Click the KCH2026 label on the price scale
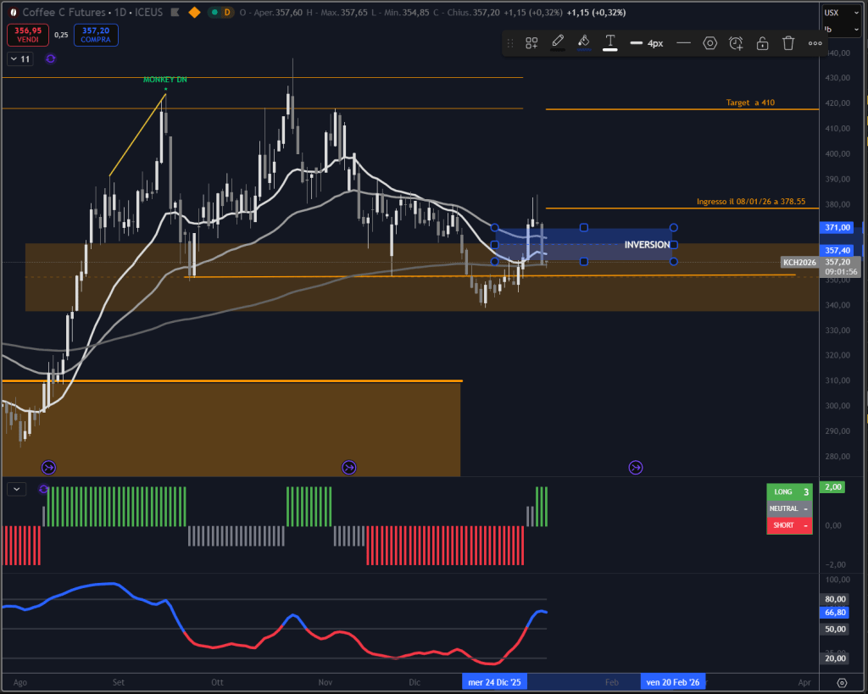 pos(800,261)
